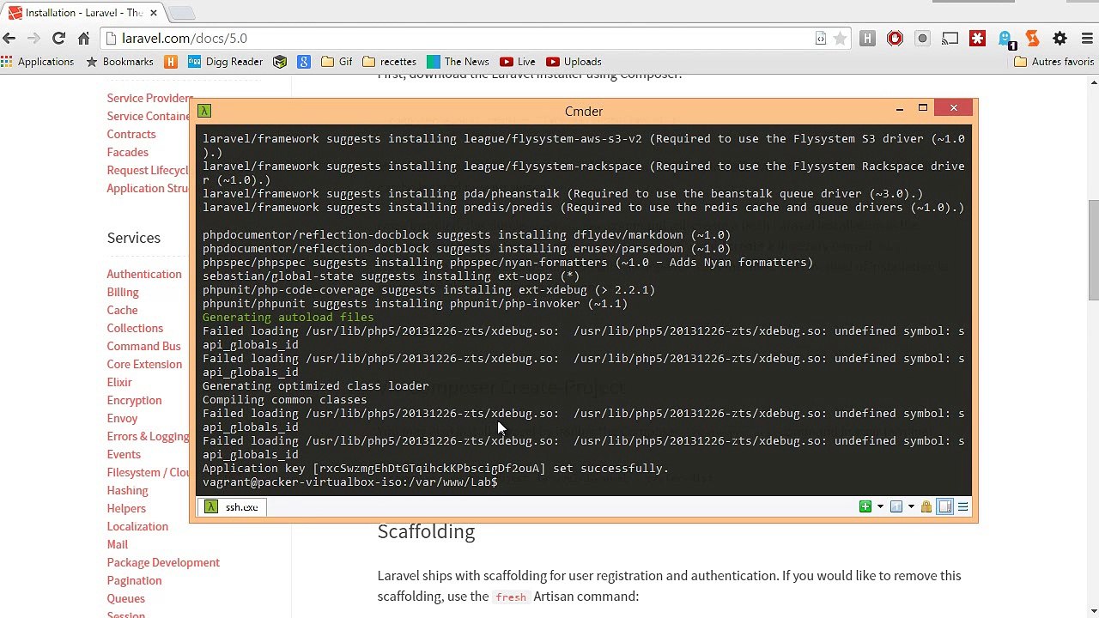Open the Collections docs link
Image resolution: width=1099 pixels, height=618 pixels.
[x=135, y=329]
